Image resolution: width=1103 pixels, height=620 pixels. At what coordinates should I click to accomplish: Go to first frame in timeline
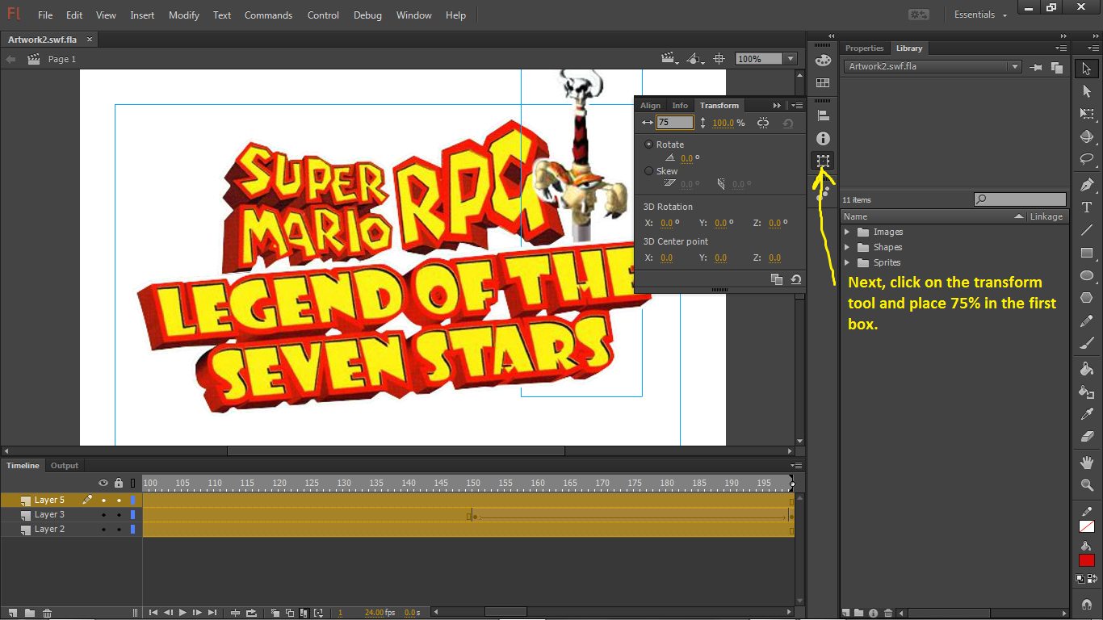(x=153, y=613)
